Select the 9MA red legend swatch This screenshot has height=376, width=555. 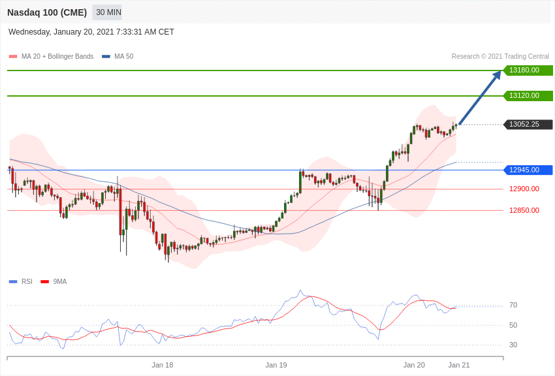[45, 282]
